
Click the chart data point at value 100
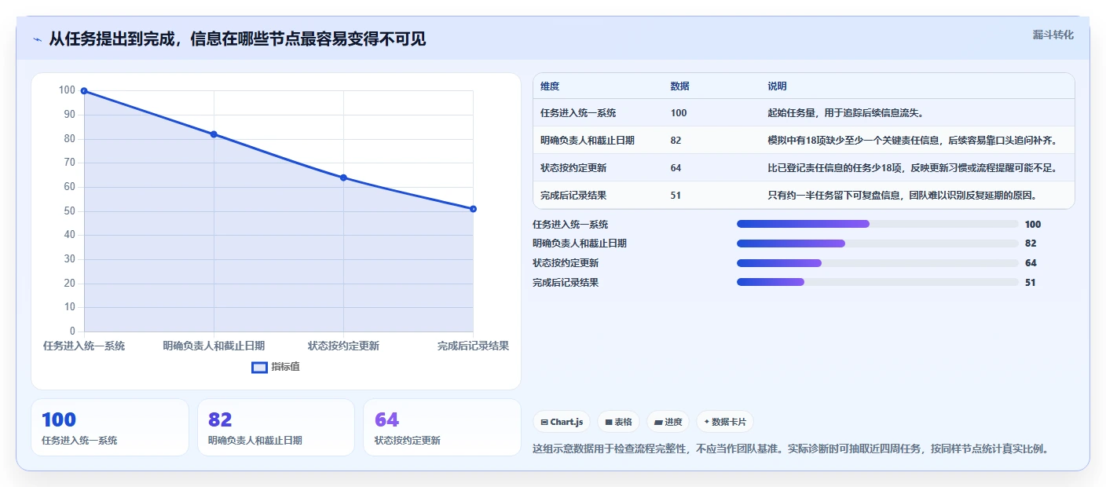coord(84,91)
